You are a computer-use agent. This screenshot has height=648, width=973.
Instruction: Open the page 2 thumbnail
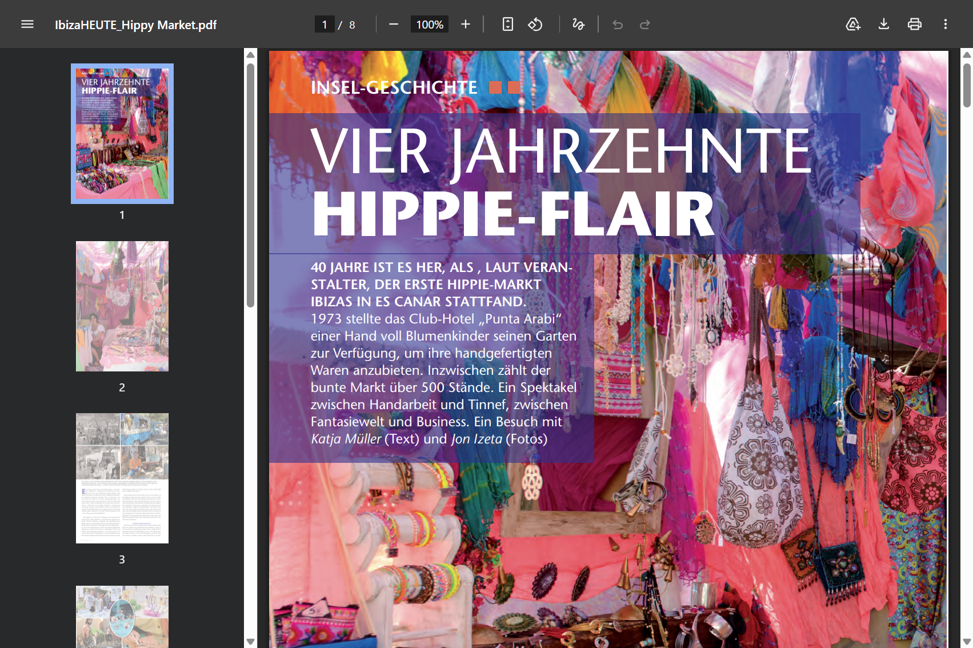[122, 306]
